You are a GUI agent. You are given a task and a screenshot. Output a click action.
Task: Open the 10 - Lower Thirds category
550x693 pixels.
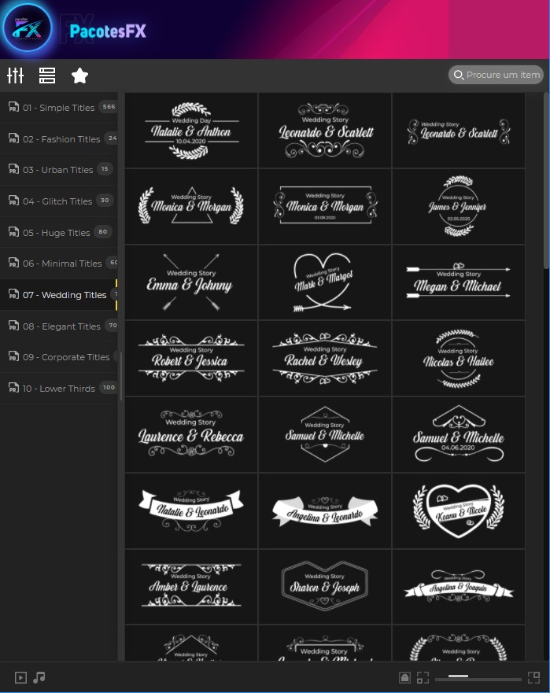[x=58, y=389]
